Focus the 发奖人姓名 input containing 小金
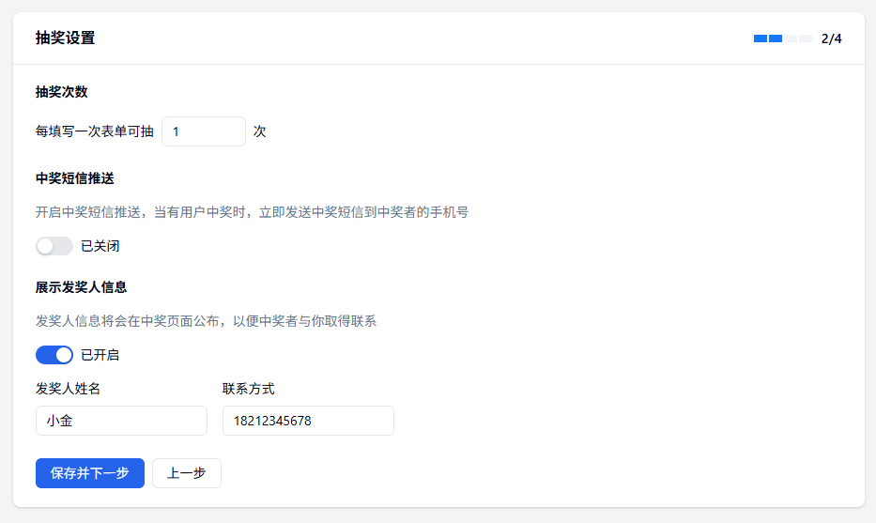This screenshot has height=523, width=876. 121,421
